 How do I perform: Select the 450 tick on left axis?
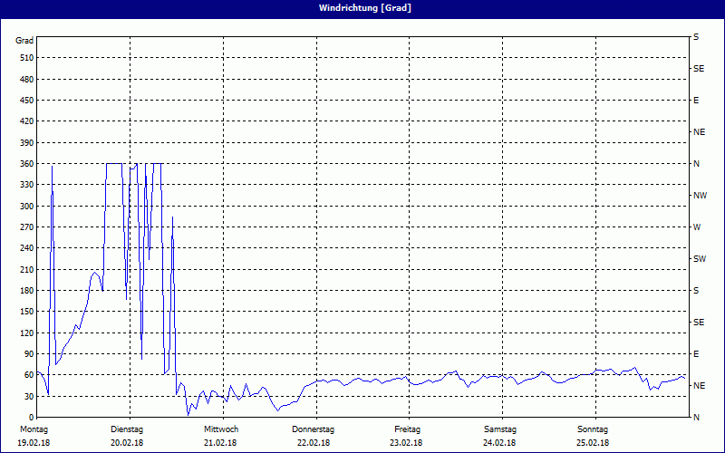click(25, 101)
